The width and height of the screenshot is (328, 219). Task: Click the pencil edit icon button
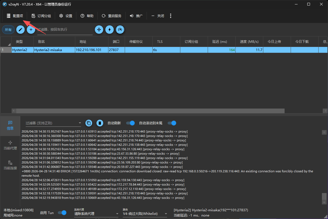pyautogui.click(x=20, y=30)
